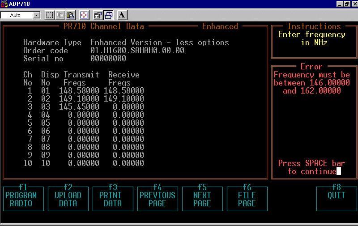Click display number 01 in channel list
The width and height of the screenshot is (358, 226).
tap(46, 91)
